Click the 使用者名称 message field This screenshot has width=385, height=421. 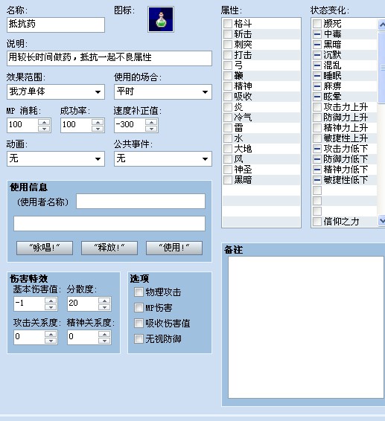click(x=141, y=201)
